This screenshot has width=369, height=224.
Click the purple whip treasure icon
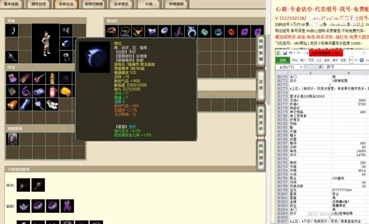pyautogui.click(x=25, y=91)
